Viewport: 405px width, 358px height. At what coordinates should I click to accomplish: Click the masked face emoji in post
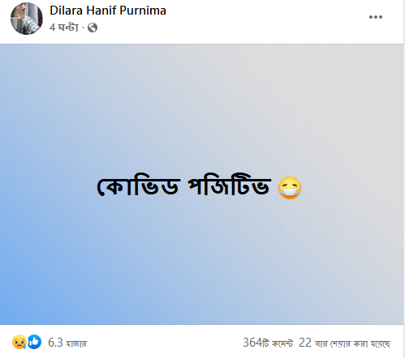pos(290,188)
